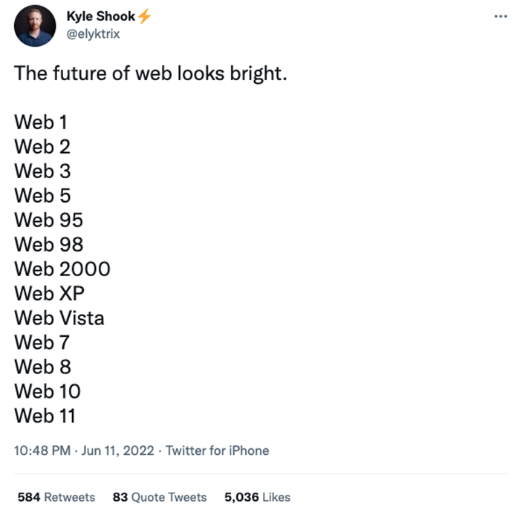This screenshot has width=520, height=512.
Task: Open the three-dot more options menu
Action: [x=500, y=16]
